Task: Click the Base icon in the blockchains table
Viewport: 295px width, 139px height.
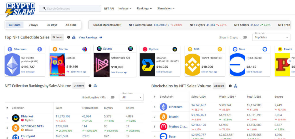Action: coord(164,136)
